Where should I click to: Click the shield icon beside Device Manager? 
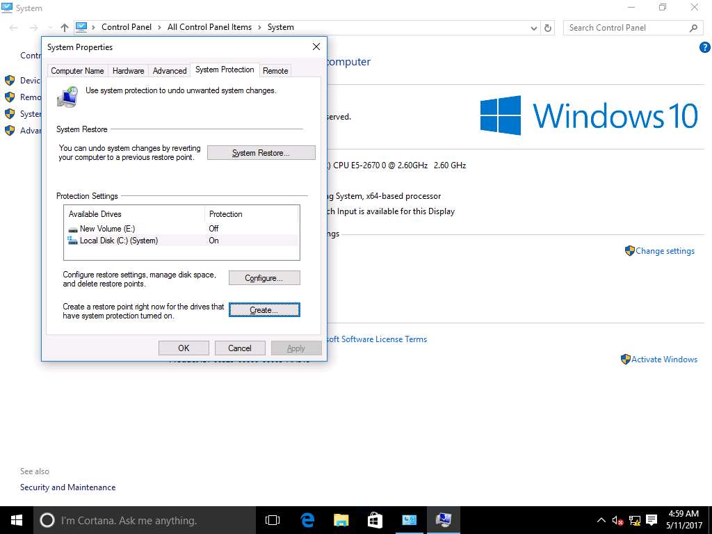[10, 81]
